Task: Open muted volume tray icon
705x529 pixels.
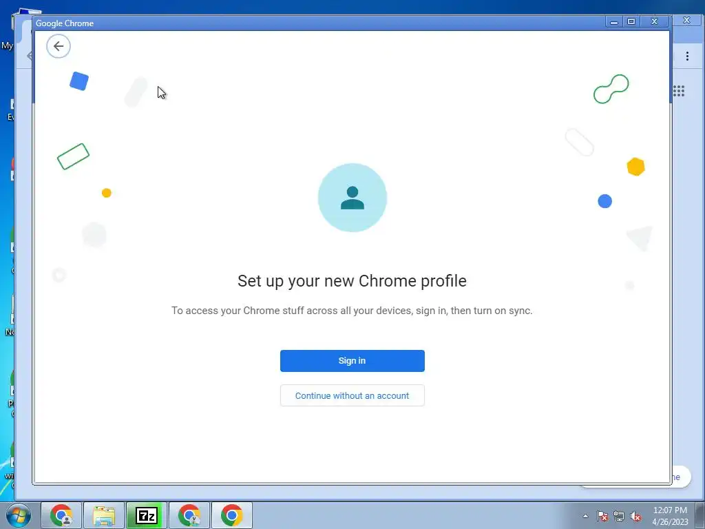Action: tap(635, 516)
